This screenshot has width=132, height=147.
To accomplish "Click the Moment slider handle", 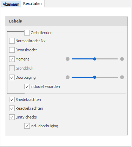I will click(95, 59).
